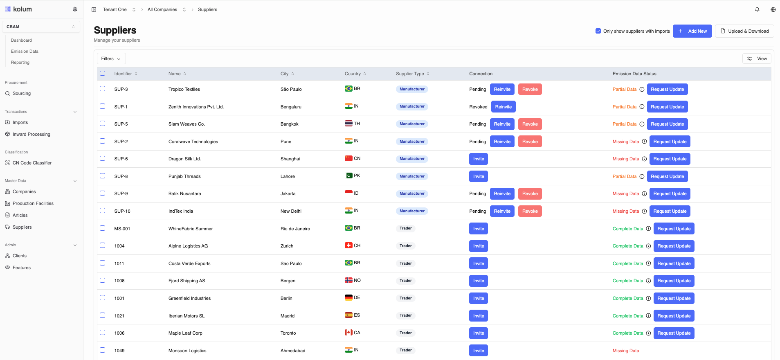Sort by the Name column
This screenshot has width=780, height=360.
(177, 74)
